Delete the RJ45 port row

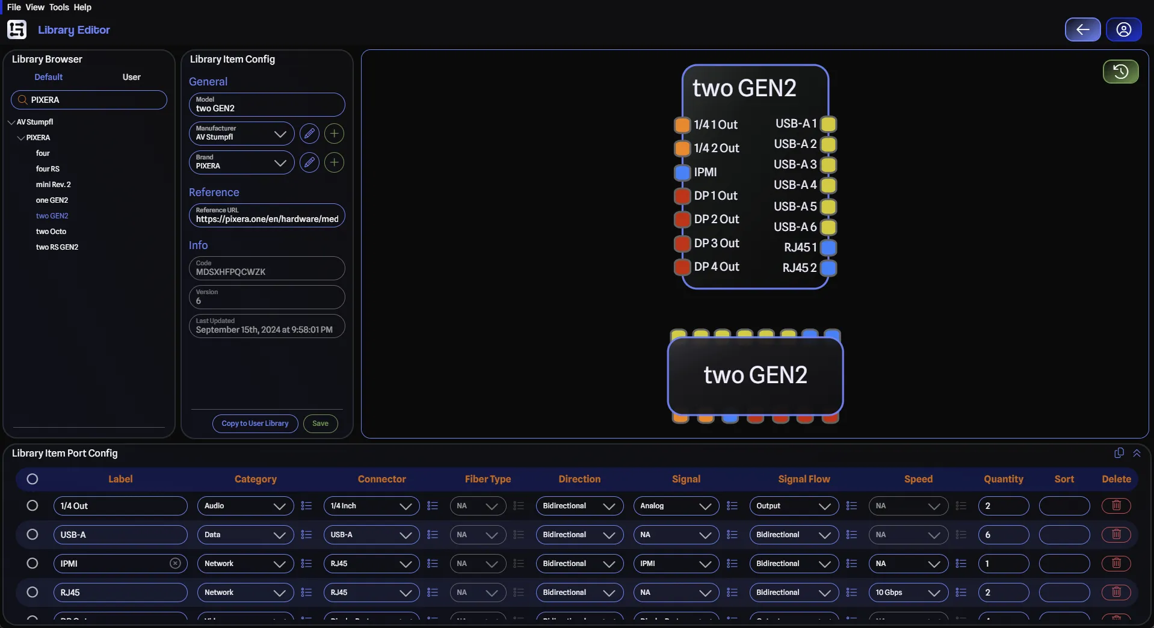1116,593
